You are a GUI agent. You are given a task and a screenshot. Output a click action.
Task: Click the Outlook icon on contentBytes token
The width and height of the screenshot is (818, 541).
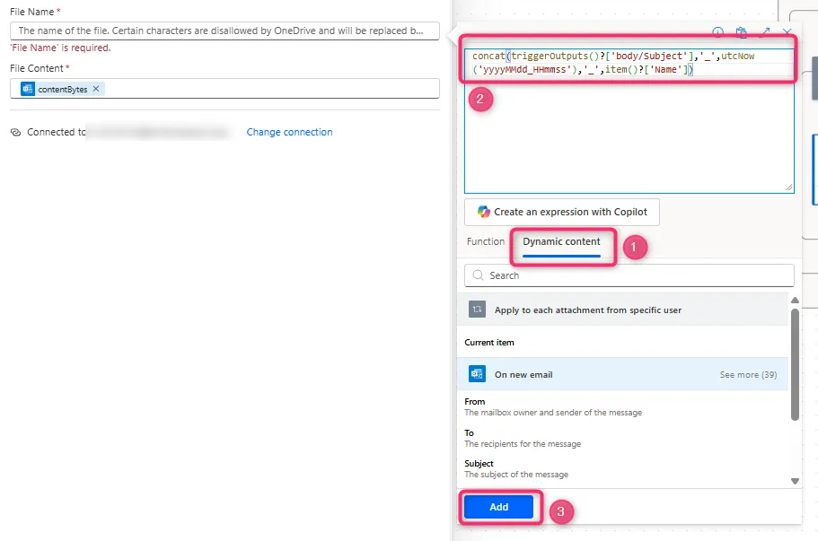click(x=28, y=89)
